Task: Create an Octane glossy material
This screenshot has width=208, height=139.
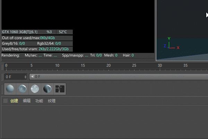Action: [22, 89]
